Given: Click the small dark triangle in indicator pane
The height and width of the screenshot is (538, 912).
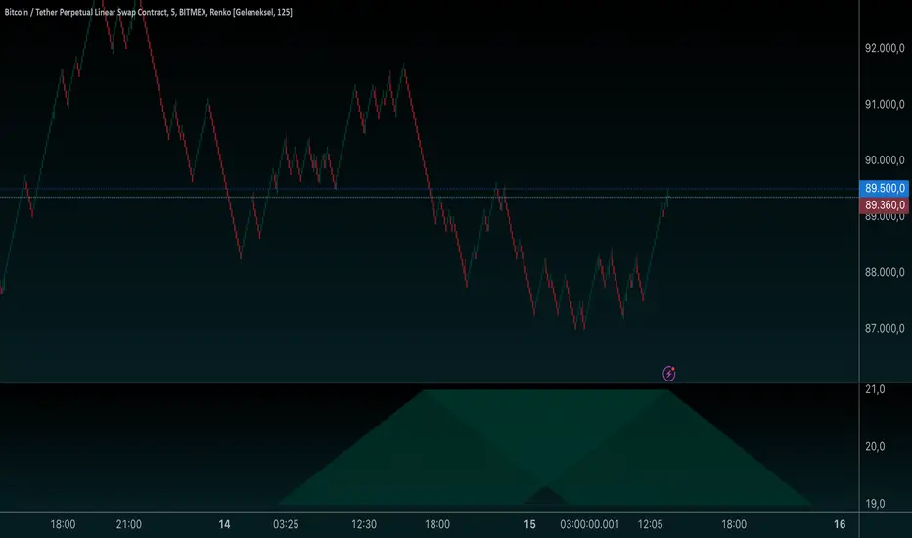Looking at the screenshot, I should coord(546,496).
